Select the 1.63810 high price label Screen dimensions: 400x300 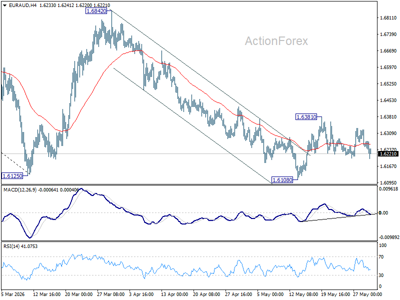click(x=306, y=117)
